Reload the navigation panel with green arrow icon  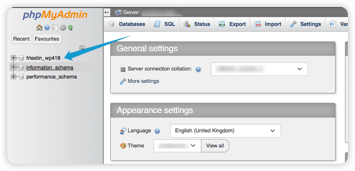[70, 28]
